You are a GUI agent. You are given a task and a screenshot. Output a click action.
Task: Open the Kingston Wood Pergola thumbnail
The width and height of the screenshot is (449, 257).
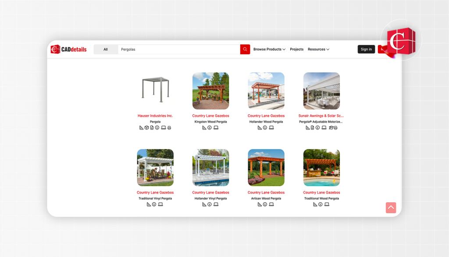tap(211, 91)
